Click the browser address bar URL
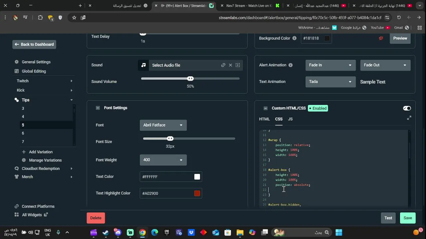The height and width of the screenshot is (239, 426). 300,18
